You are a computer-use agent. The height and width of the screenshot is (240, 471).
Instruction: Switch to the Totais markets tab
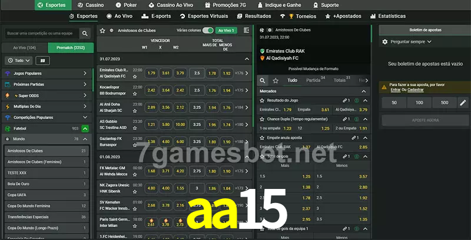(342, 80)
